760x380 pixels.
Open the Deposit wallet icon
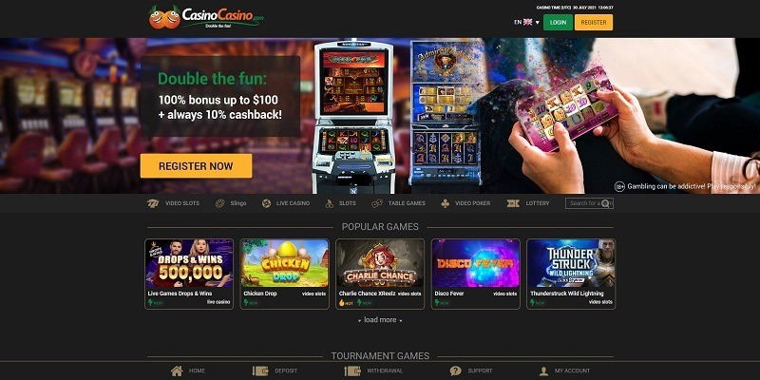260,371
